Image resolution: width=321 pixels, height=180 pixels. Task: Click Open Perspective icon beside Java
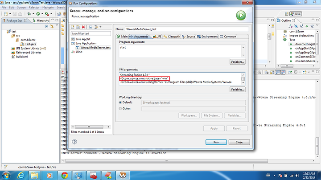287,14
